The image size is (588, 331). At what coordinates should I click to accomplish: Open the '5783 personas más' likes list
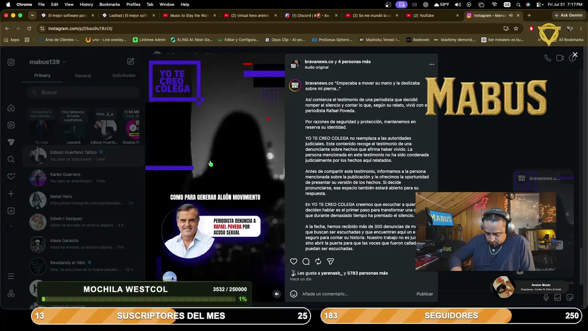pos(367,273)
